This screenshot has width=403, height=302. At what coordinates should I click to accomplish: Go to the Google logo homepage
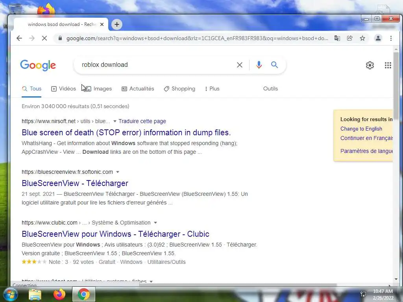click(38, 65)
